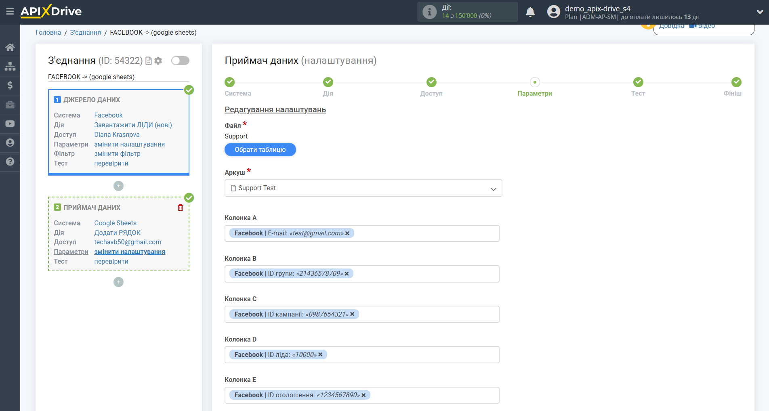Screen dimensions: 769x411
Task: Click змінити фільтр link
Action: tap(117, 154)
